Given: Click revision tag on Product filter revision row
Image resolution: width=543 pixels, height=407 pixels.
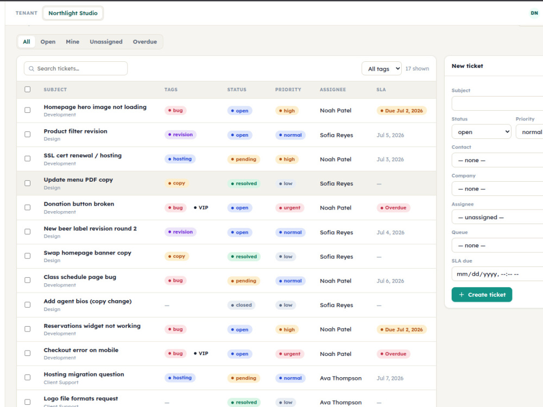Looking at the screenshot, I should [180, 135].
